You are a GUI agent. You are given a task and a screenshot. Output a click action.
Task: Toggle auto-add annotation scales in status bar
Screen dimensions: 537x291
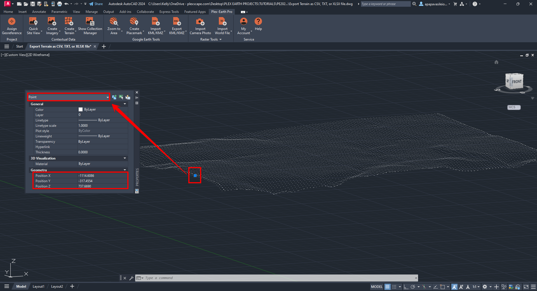click(x=461, y=287)
